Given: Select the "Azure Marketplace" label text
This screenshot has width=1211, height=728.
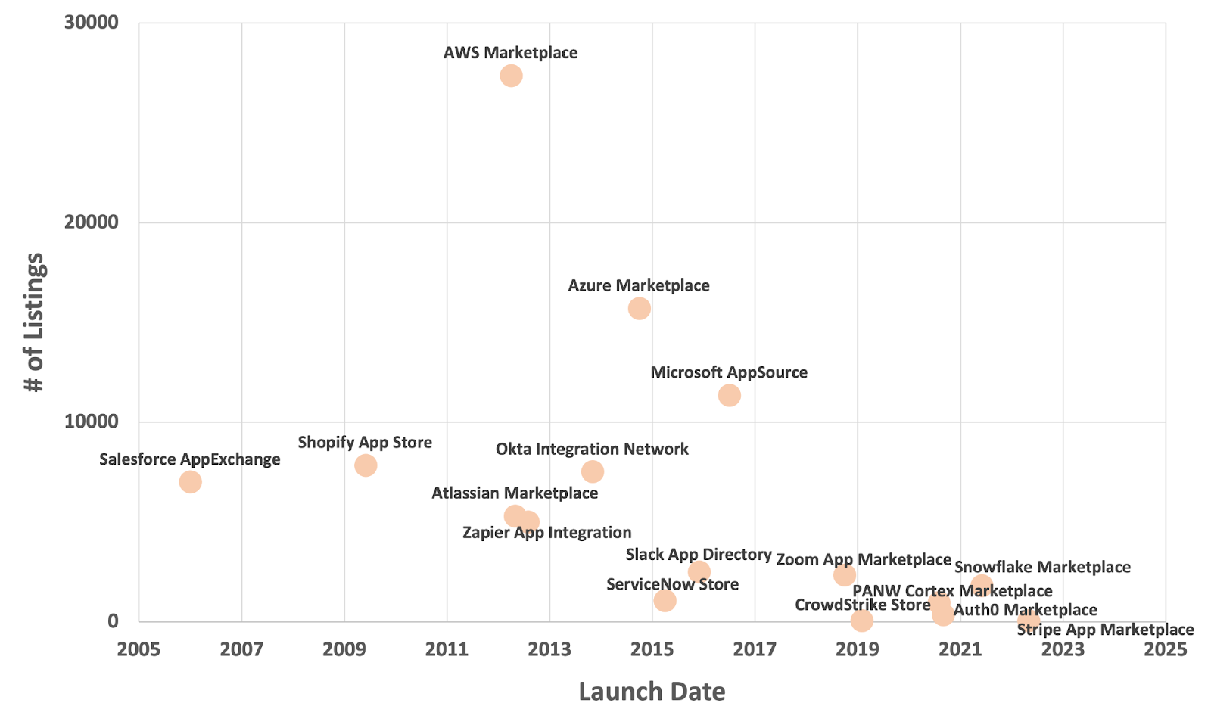Looking at the screenshot, I should coord(639,285).
